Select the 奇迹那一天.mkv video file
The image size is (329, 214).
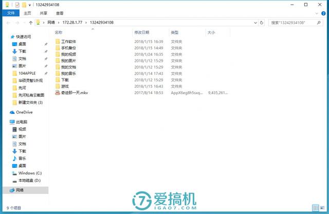pos(72,92)
